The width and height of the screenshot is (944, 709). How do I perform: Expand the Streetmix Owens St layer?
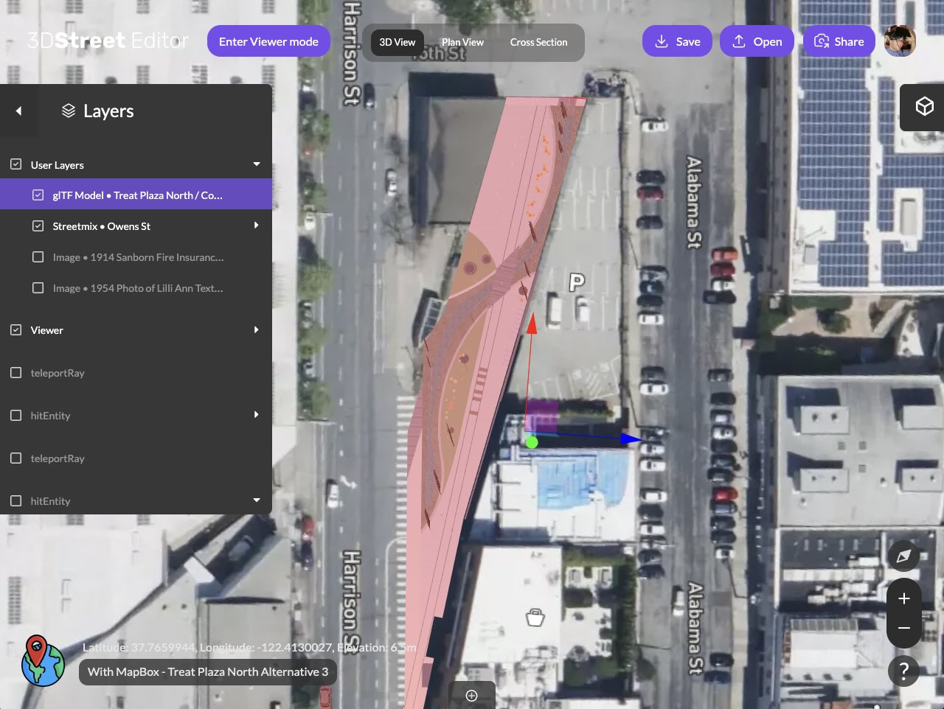point(257,226)
